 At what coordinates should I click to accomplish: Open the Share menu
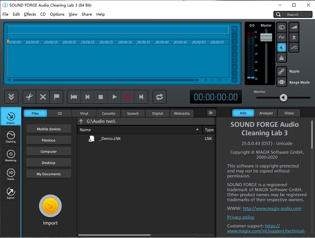87,14
